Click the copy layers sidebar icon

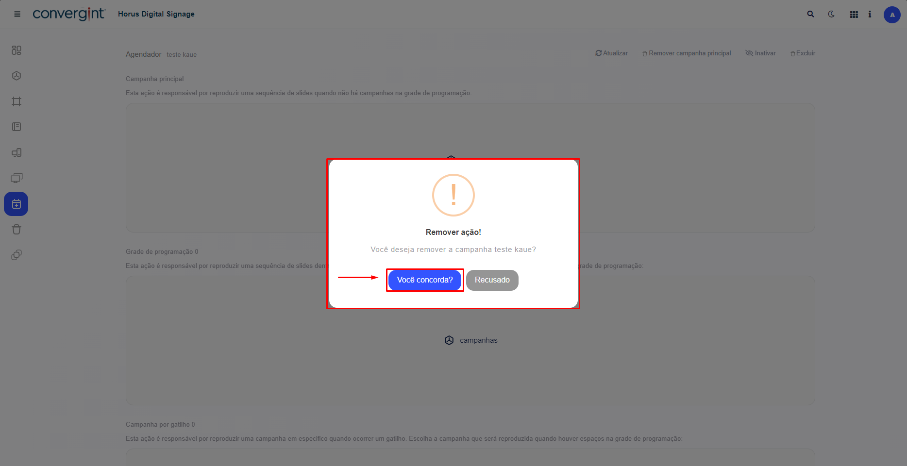(17, 255)
